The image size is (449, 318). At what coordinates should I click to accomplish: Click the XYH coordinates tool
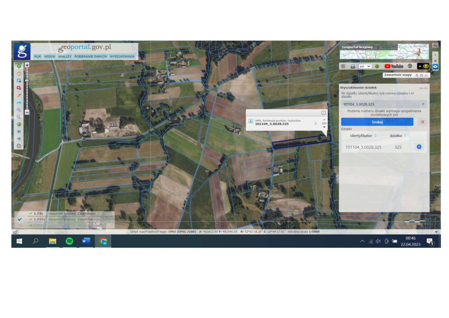point(19,102)
